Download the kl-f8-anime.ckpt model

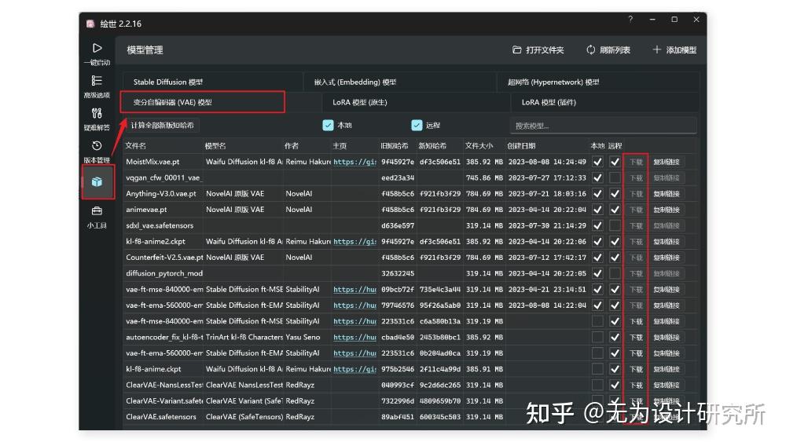tap(636, 369)
